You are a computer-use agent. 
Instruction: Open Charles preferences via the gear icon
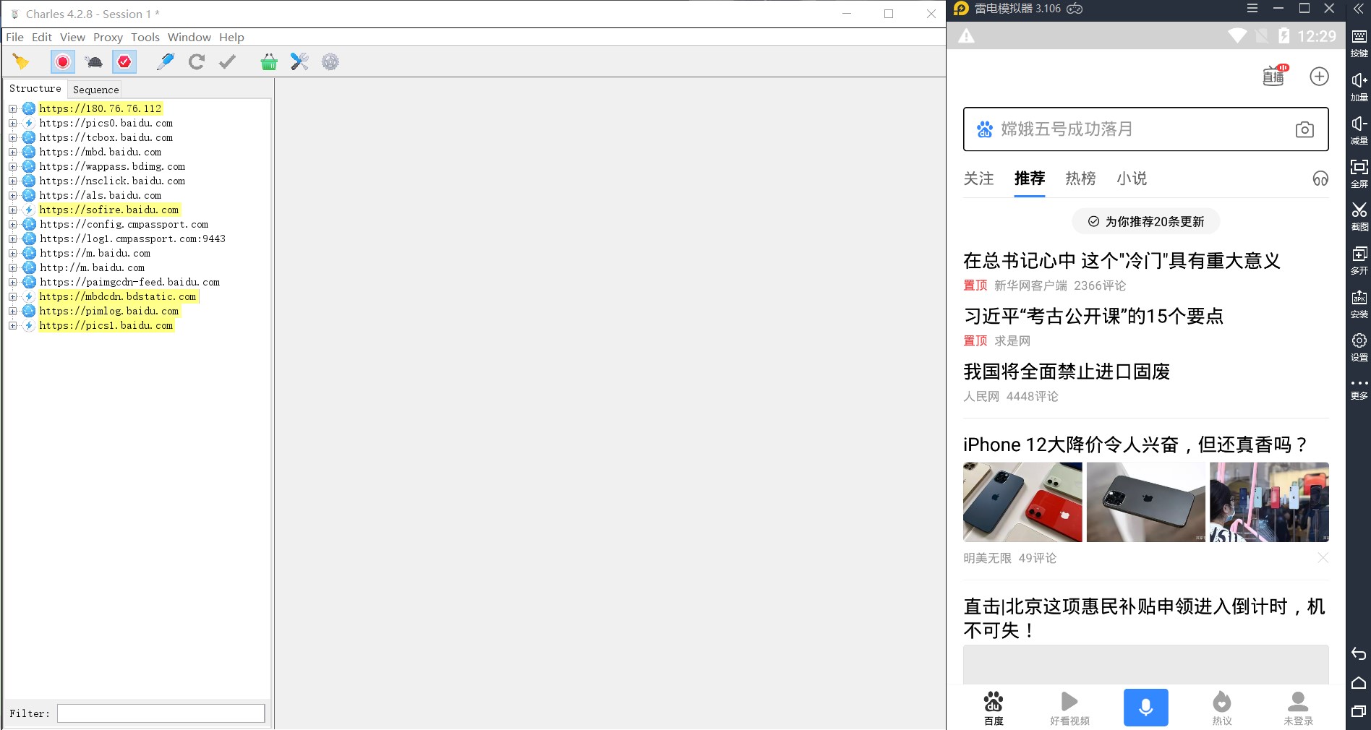click(330, 62)
